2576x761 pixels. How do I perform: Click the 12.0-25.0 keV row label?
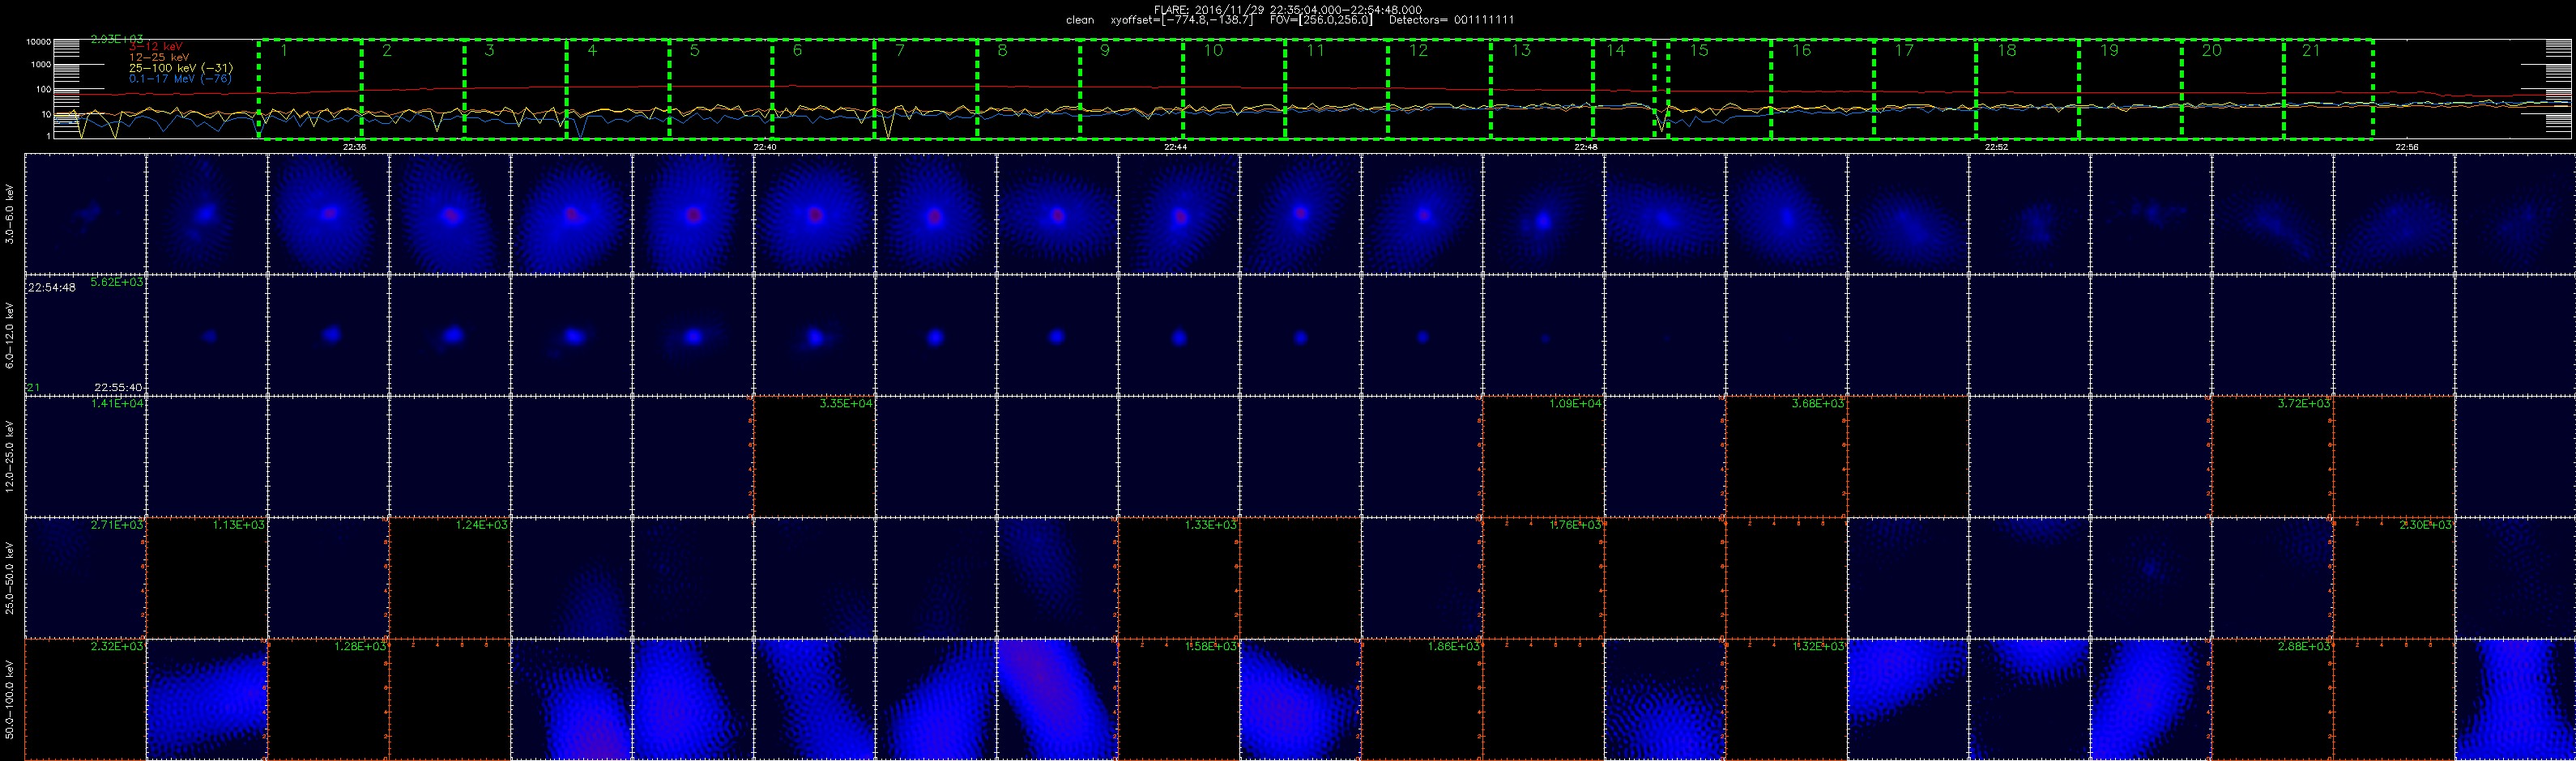point(10,455)
